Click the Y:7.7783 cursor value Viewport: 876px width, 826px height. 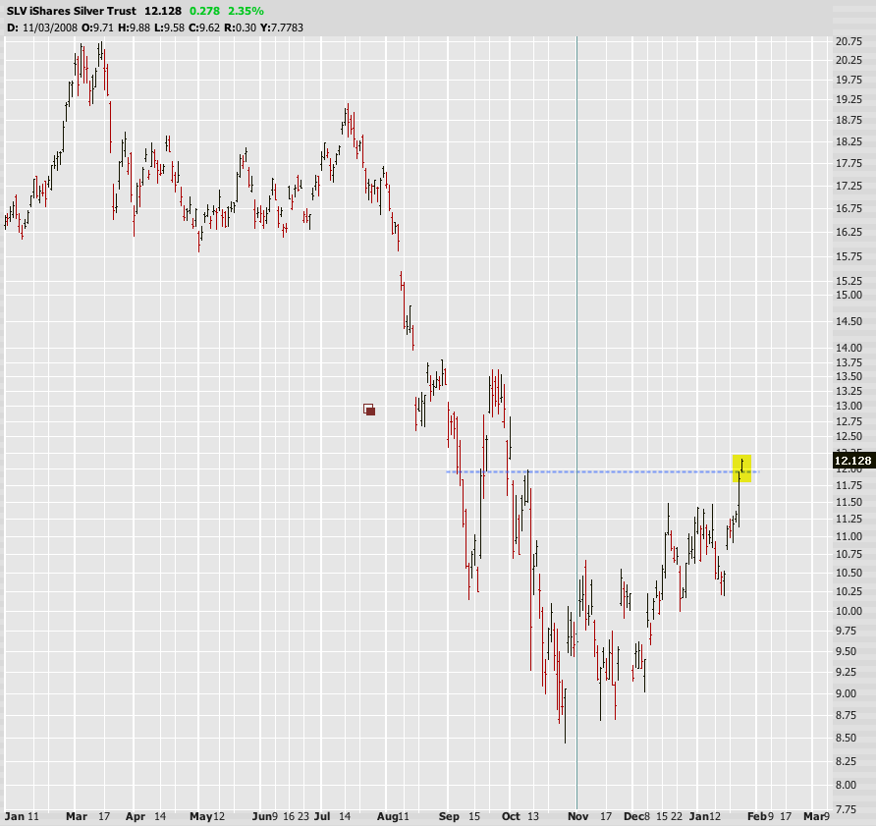coord(282,28)
